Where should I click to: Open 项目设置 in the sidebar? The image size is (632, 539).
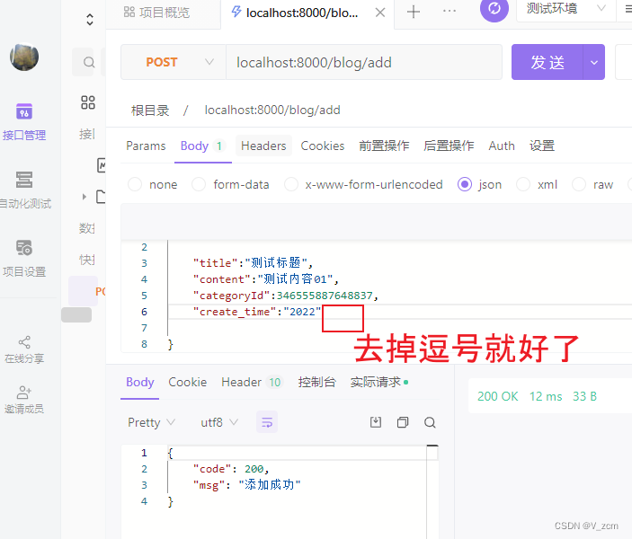click(x=24, y=259)
